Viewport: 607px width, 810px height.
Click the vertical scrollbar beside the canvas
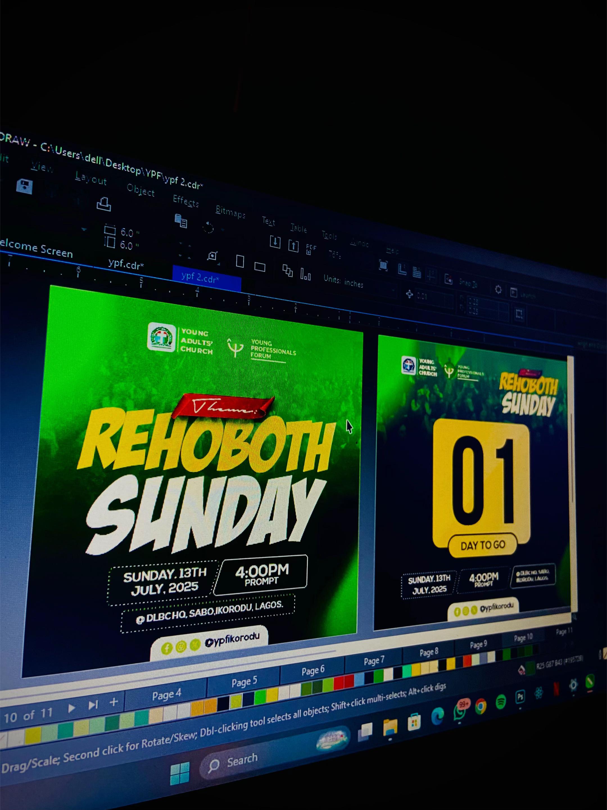pyautogui.click(x=572, y=487)
